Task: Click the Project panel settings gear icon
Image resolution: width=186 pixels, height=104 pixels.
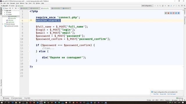Action: point(16,8)
